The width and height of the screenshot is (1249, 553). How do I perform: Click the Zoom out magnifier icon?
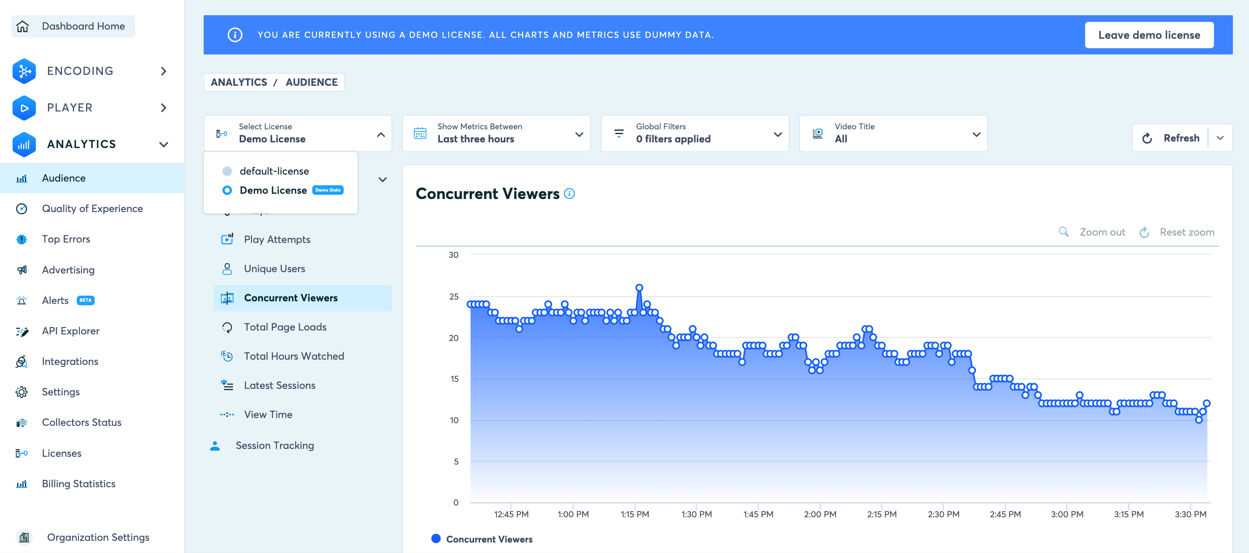point(1063,232)
